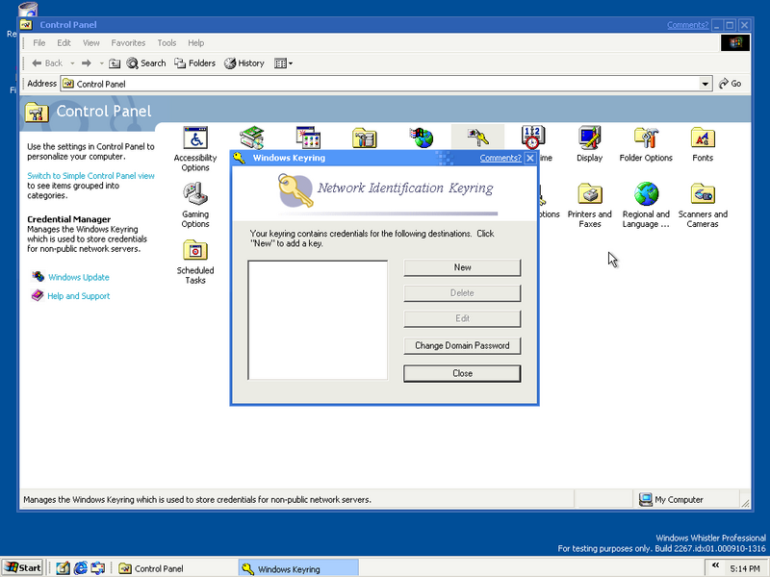The width and height of the screenshot is (770, 577).
Task: Switch to Simple Control Panel view
Action: pyautogui.click(x=90, y=176)
